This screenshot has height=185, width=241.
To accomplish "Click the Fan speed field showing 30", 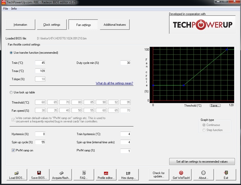I will point(40,110).
